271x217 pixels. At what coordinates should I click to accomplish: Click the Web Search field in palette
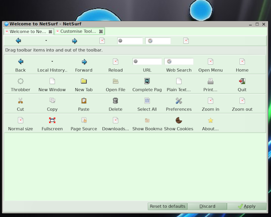click(179, 61)
